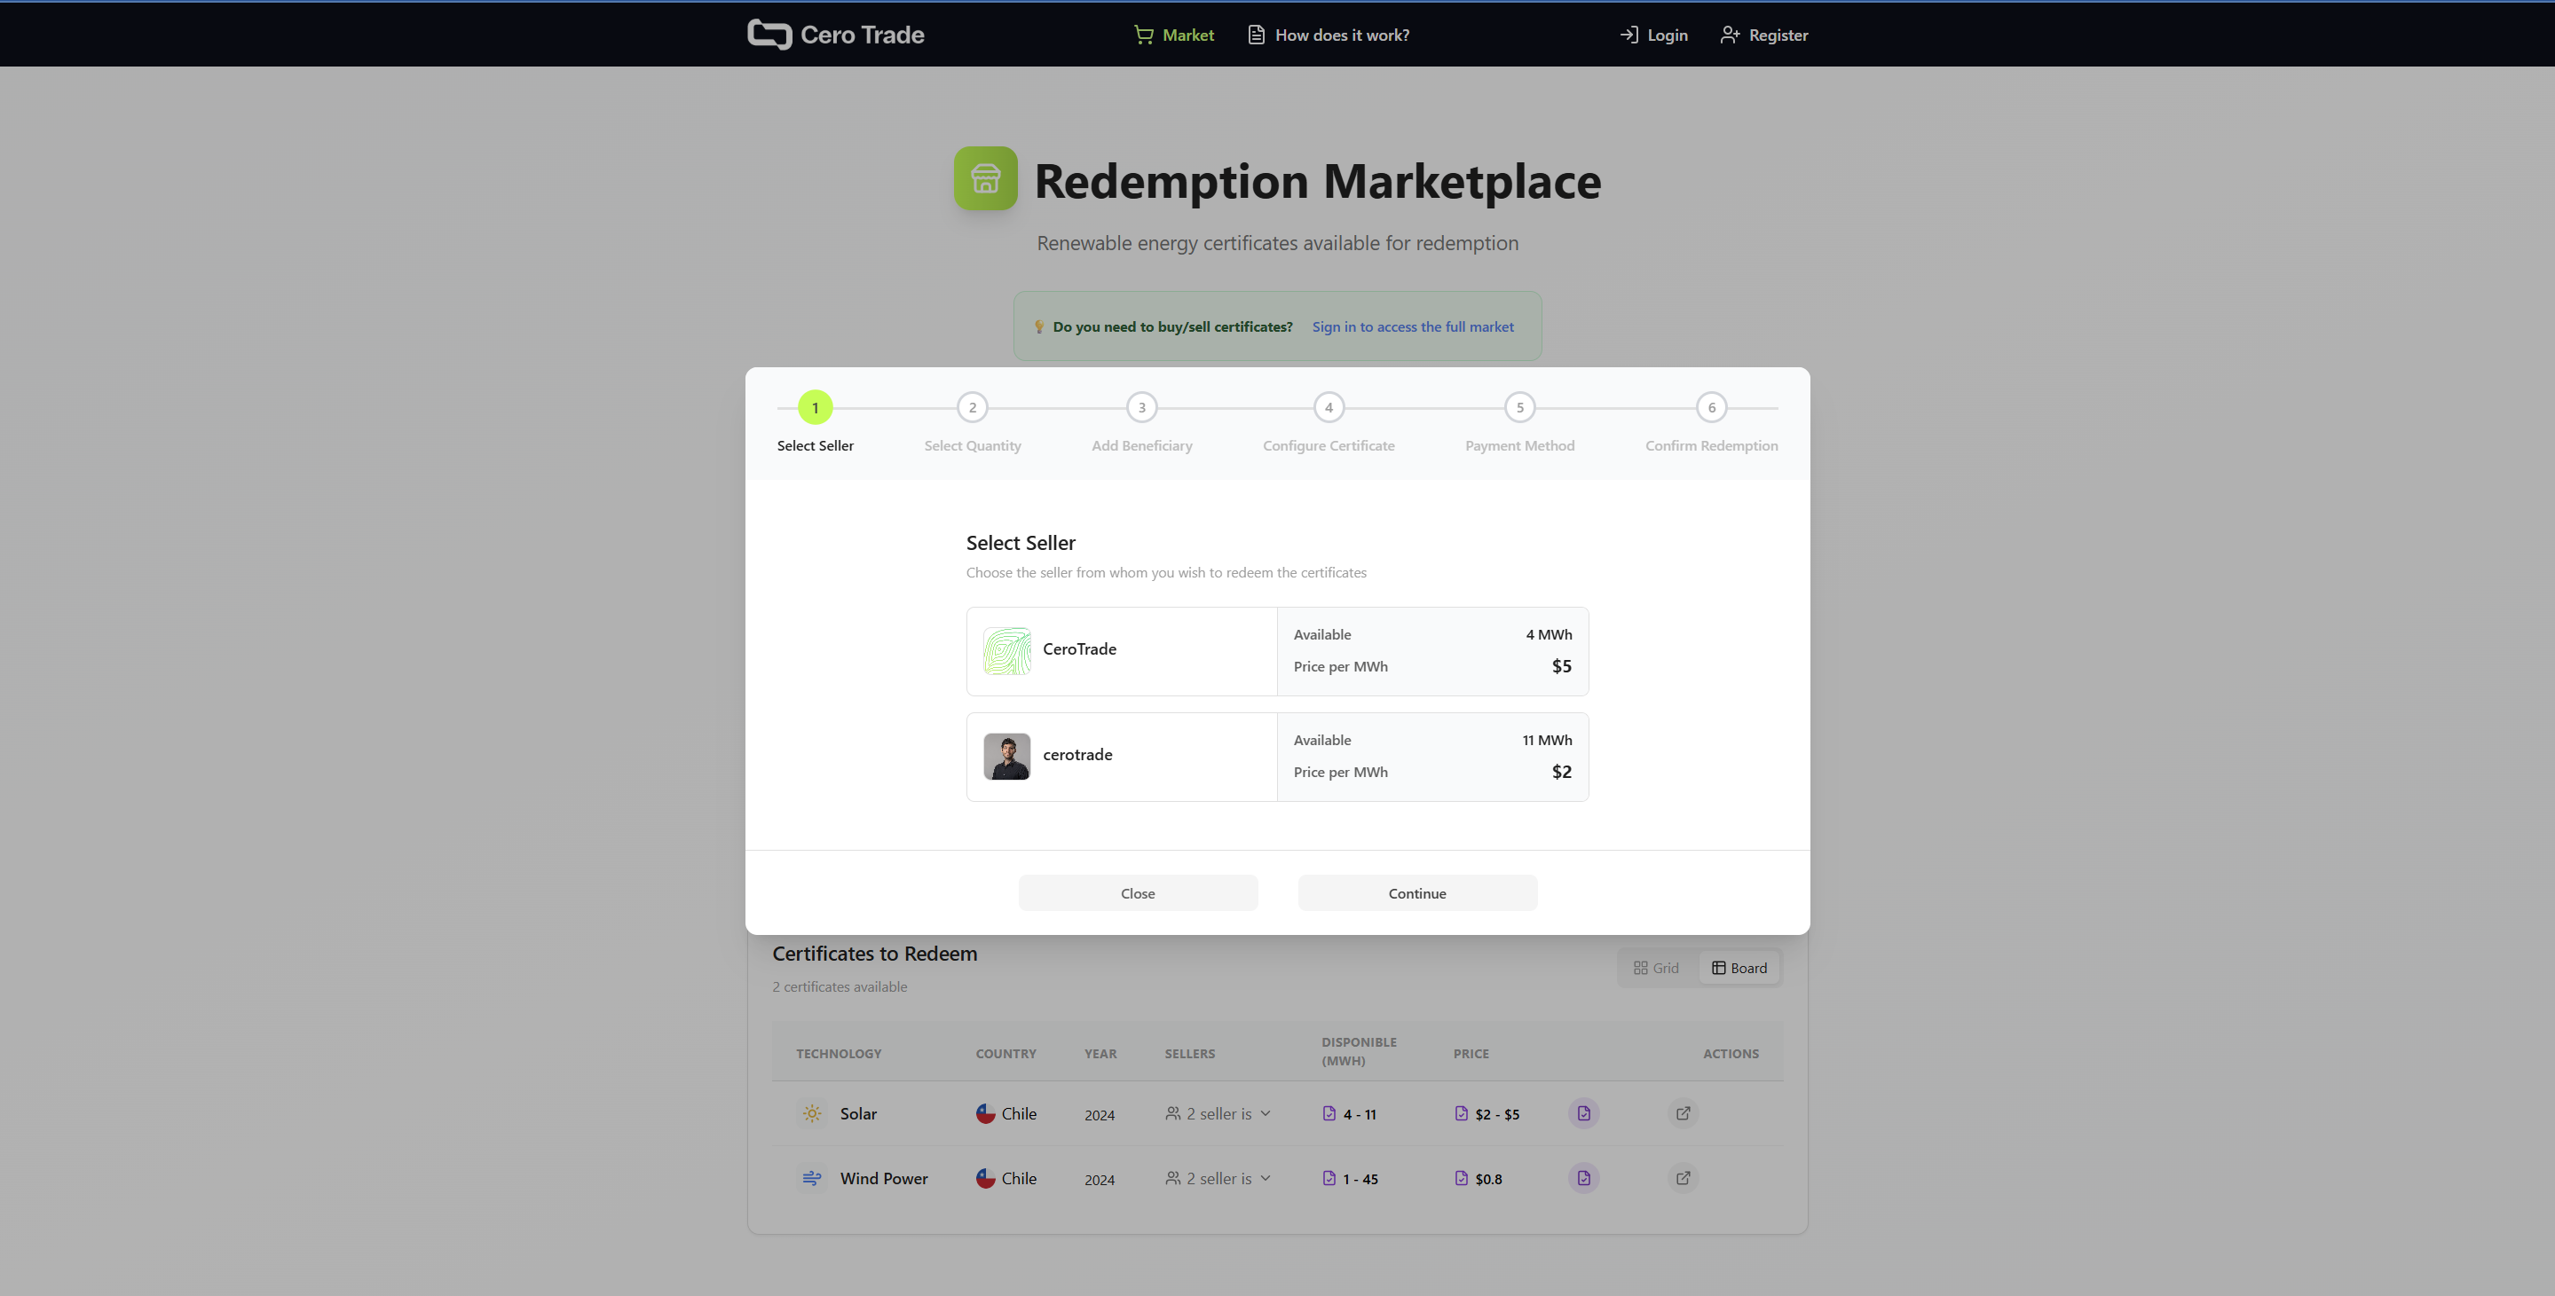The height and width of the screenshot is (1296, 2555).
Task: Open the Market shopping cart icon
Action: (1143, 34)
